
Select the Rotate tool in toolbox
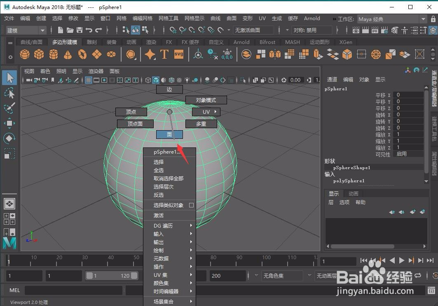(x=9, y=138)
